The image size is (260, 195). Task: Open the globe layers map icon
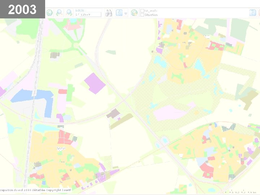pos(134,13)
